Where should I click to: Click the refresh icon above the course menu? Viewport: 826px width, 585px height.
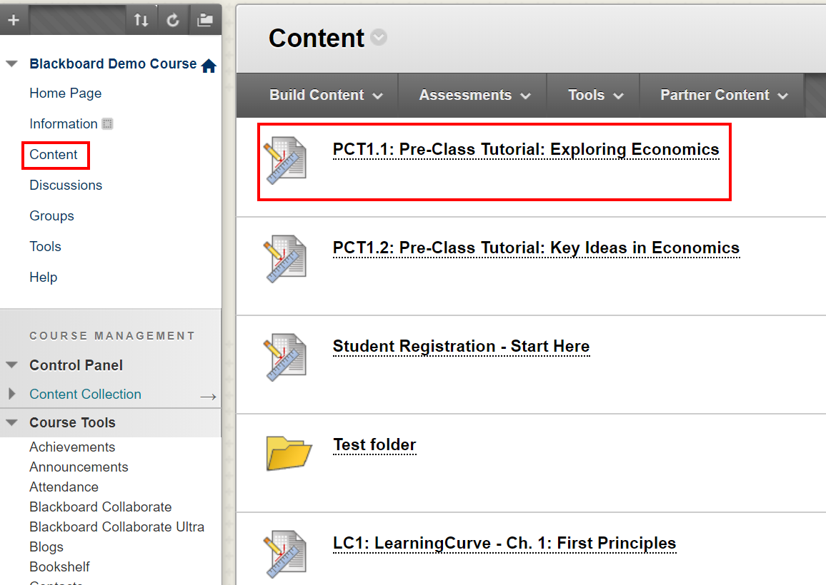click(x=173, y=19)
